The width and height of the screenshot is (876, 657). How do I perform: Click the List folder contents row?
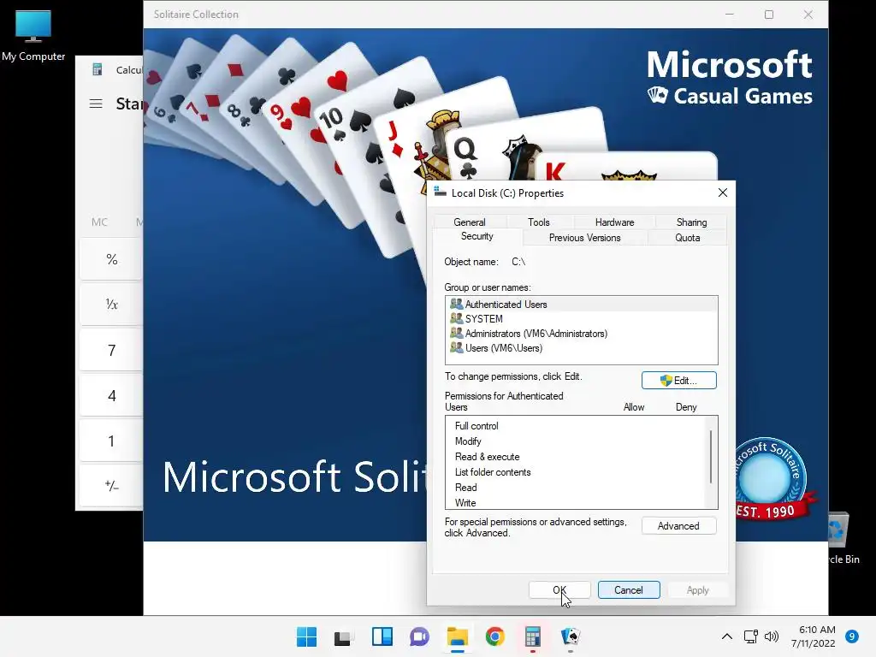click(x=577, y=472)
